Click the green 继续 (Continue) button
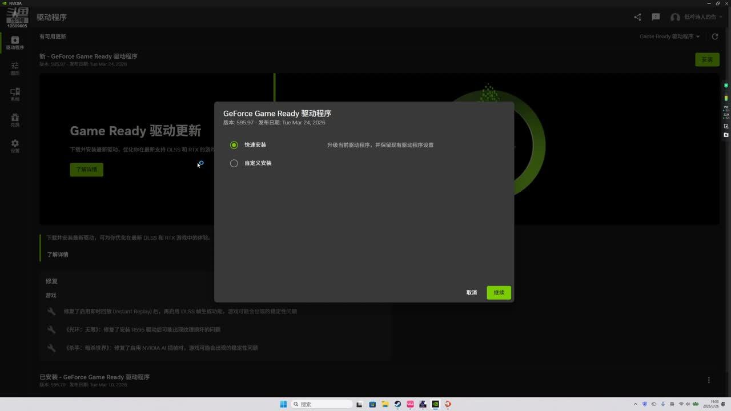 (499, 293)
